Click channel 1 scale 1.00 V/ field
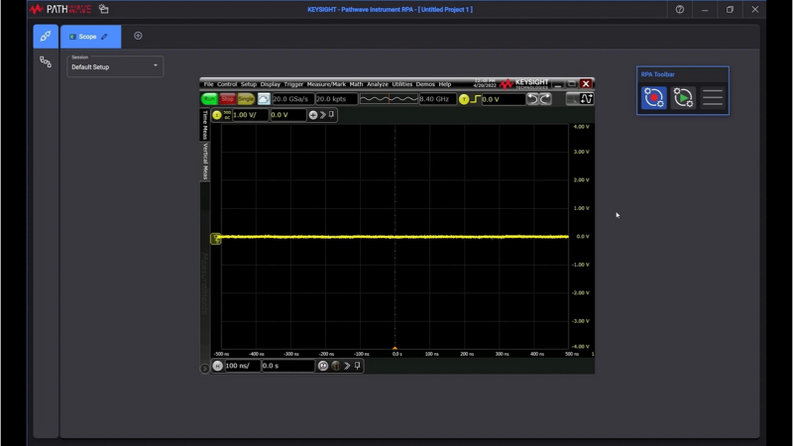This screenshot has height=446, width=793. [x=250, y=115]
